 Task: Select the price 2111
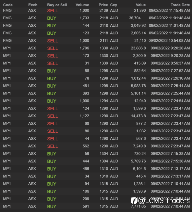[104, 40]
